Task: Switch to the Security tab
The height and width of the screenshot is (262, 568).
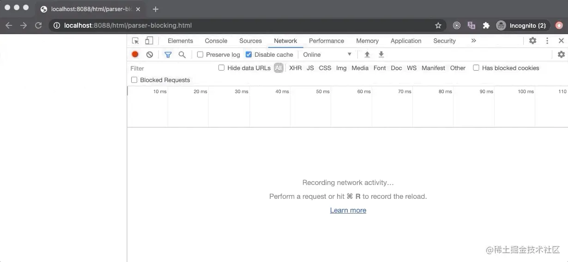Action: pos(444,41)
